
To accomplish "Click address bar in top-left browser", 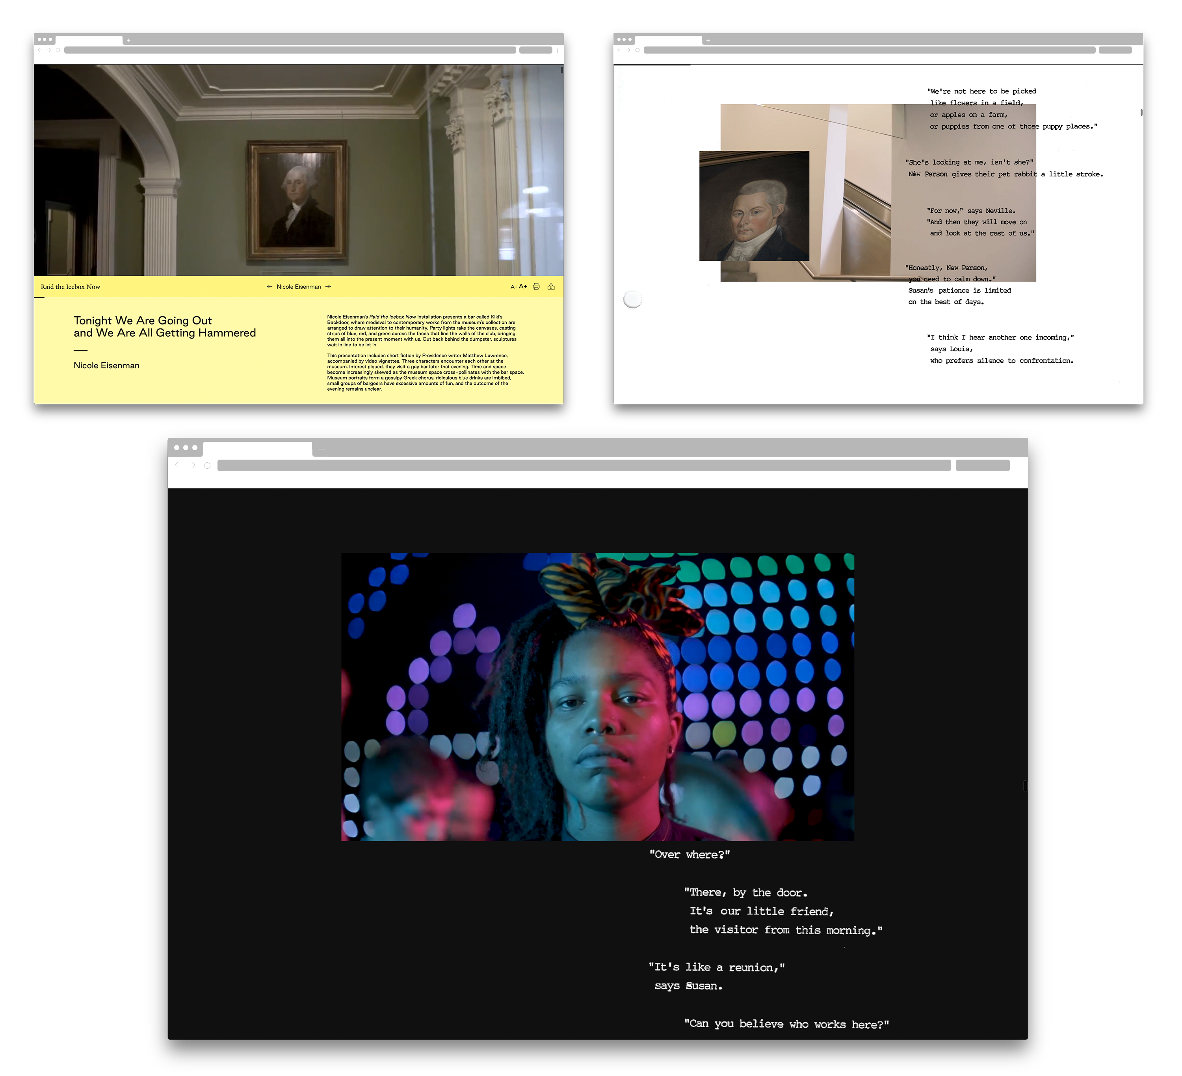I will click(x=290, y=50).
